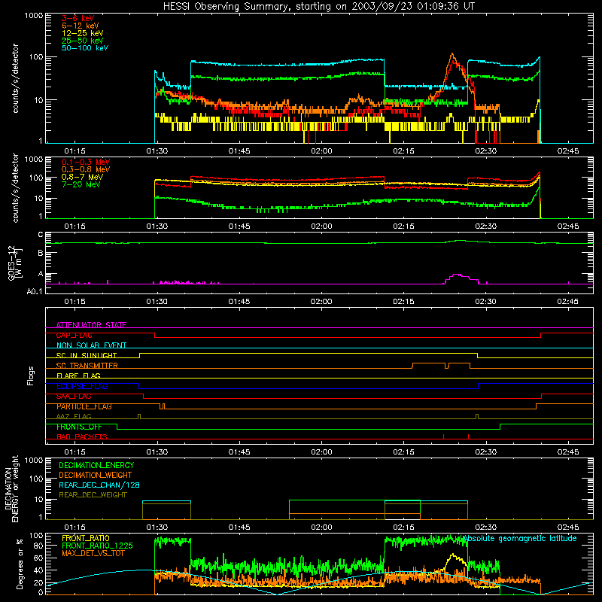Click the Absolute geomagnetic latitude label

coord(520,538)
